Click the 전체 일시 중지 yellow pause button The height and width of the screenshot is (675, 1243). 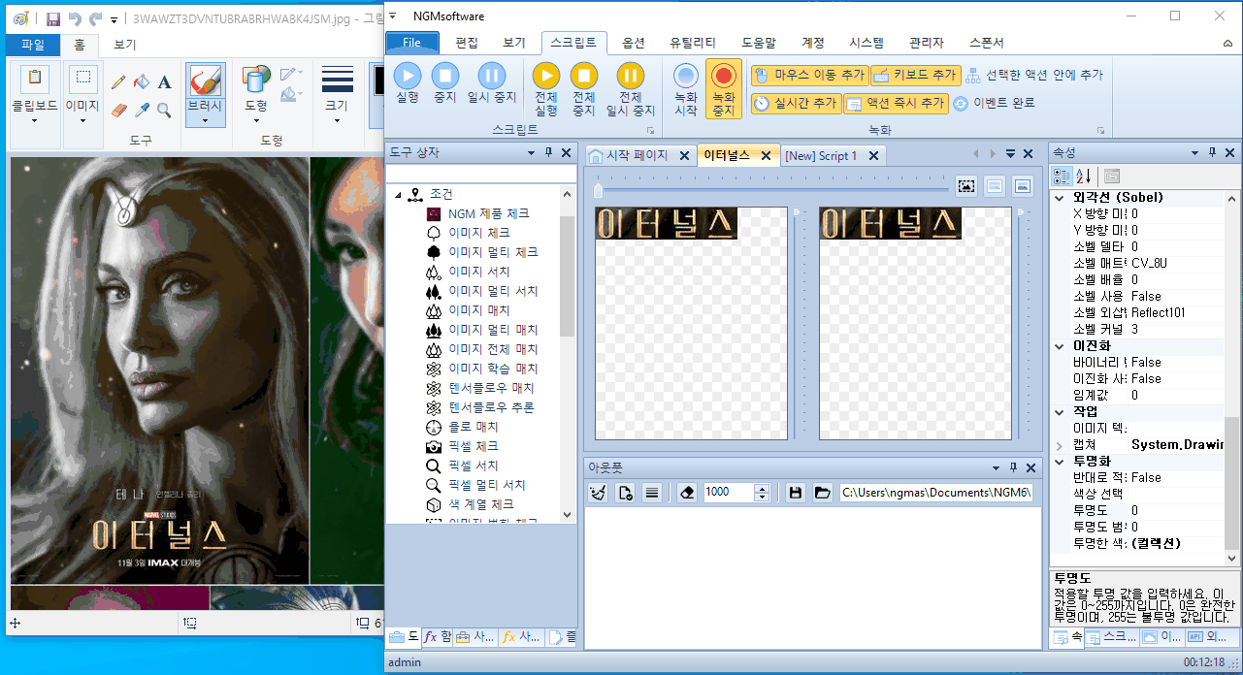click(631, 89)
